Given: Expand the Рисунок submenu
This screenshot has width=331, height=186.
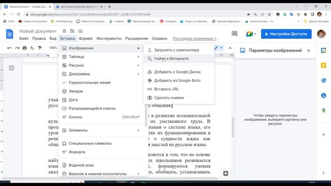Looking at the screenshot, I should tap(101, 66).
